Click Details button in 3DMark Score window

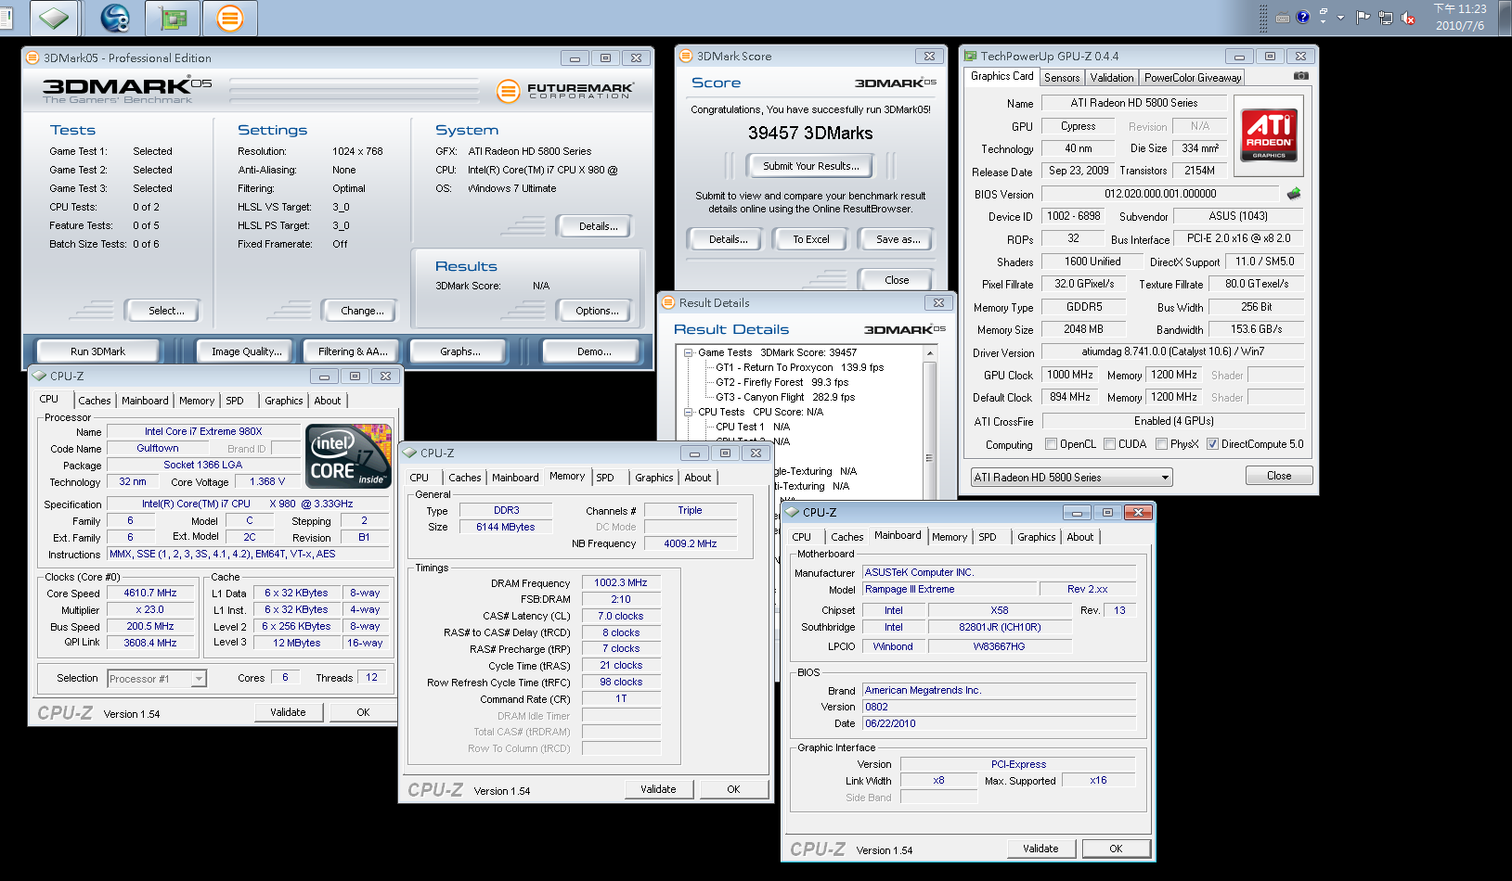coord(728,239)
